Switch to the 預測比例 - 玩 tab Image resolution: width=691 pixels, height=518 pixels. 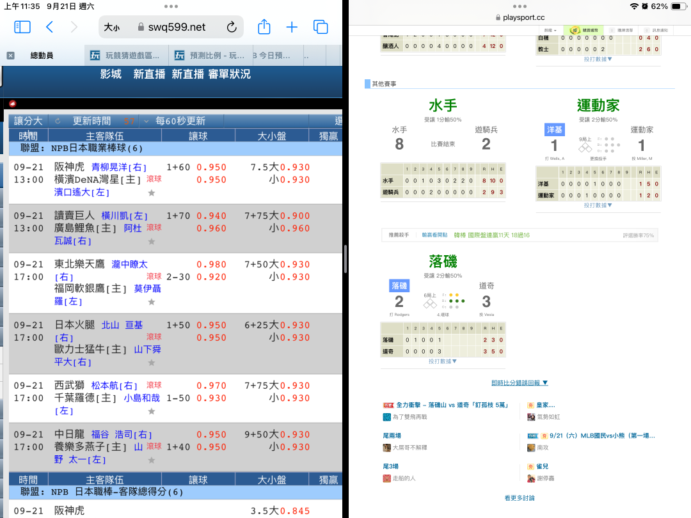click(x=210, y=56)
